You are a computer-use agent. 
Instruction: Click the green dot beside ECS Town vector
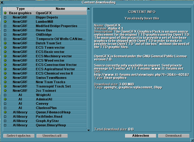pos(5,47)
